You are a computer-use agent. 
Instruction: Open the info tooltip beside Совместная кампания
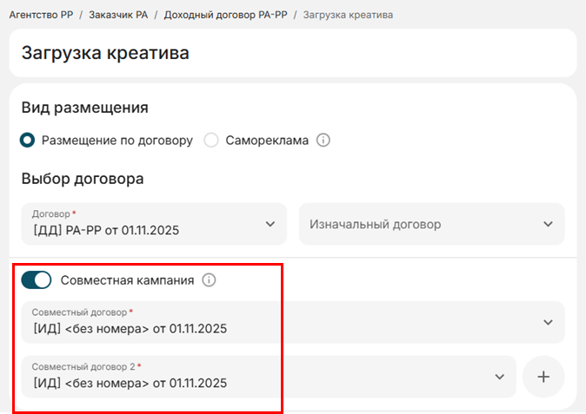(x=209, y=280)
